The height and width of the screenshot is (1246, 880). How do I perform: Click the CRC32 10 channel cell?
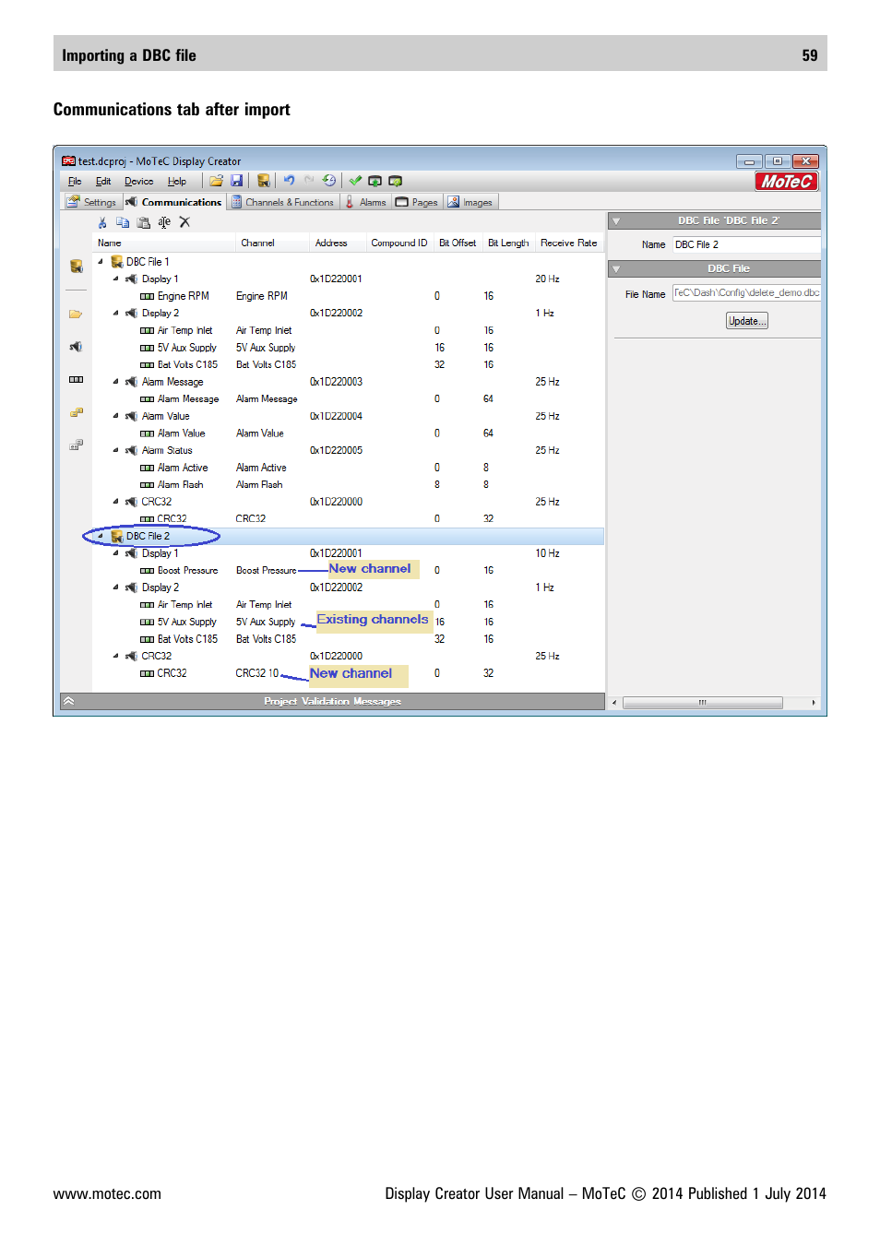tap(257, 673)
